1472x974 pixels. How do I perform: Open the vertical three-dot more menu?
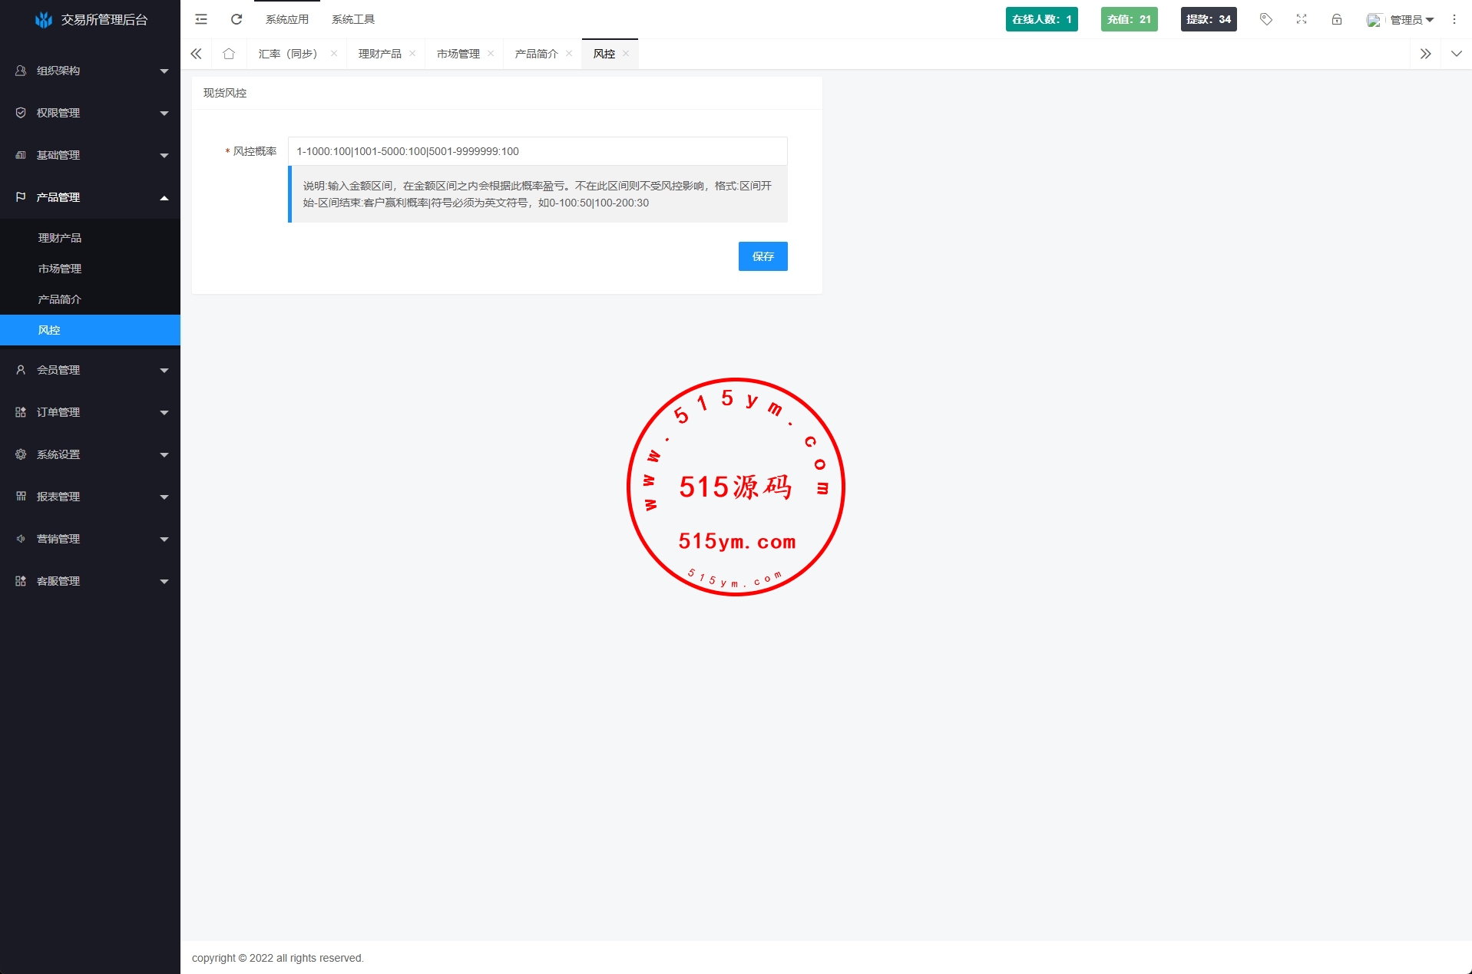(x=1454, y=19)
